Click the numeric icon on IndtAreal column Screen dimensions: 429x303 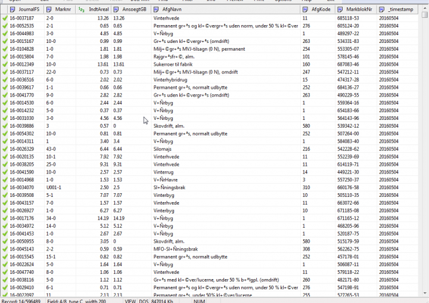[x=82, y=10]
